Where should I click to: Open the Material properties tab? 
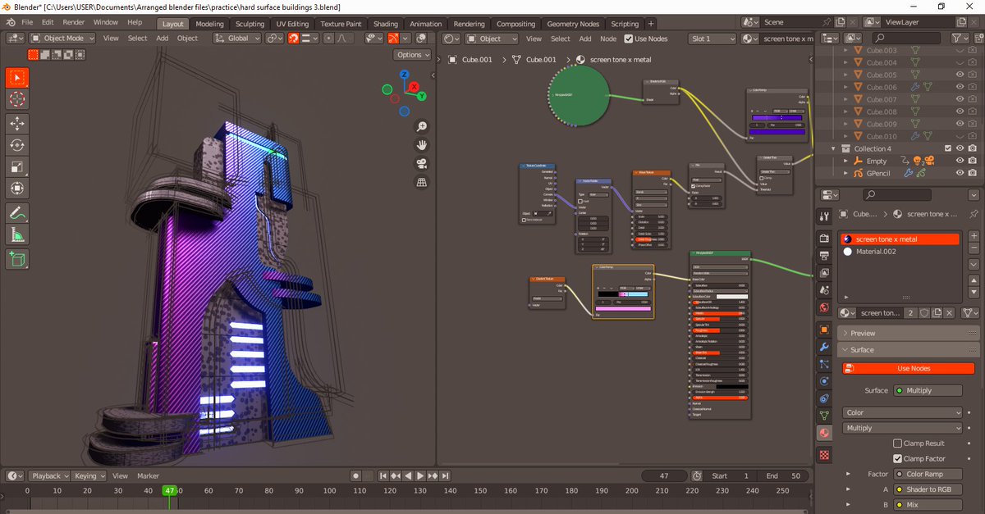[824, 433]
